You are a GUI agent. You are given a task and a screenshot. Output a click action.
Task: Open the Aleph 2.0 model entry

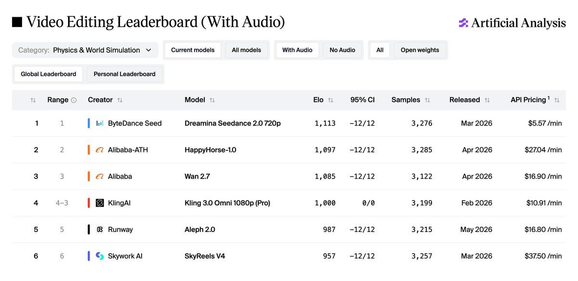point(200,230)
